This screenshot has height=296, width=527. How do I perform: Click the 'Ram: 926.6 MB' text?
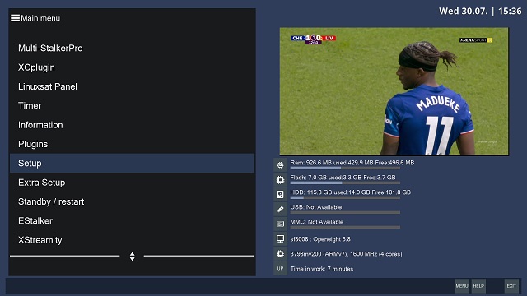(x=311, y=163)
